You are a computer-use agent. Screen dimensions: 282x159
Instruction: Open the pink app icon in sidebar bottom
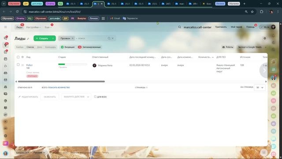[x=6, y=143]
